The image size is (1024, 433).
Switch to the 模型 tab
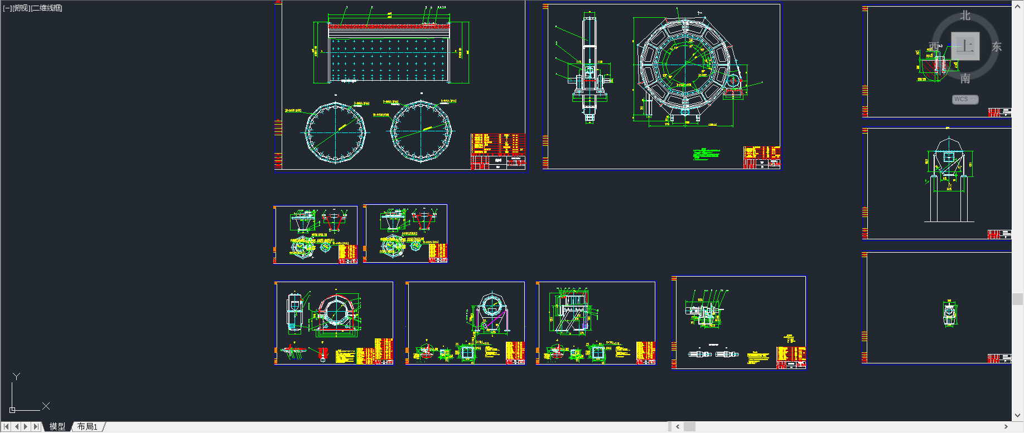point(57,427)
